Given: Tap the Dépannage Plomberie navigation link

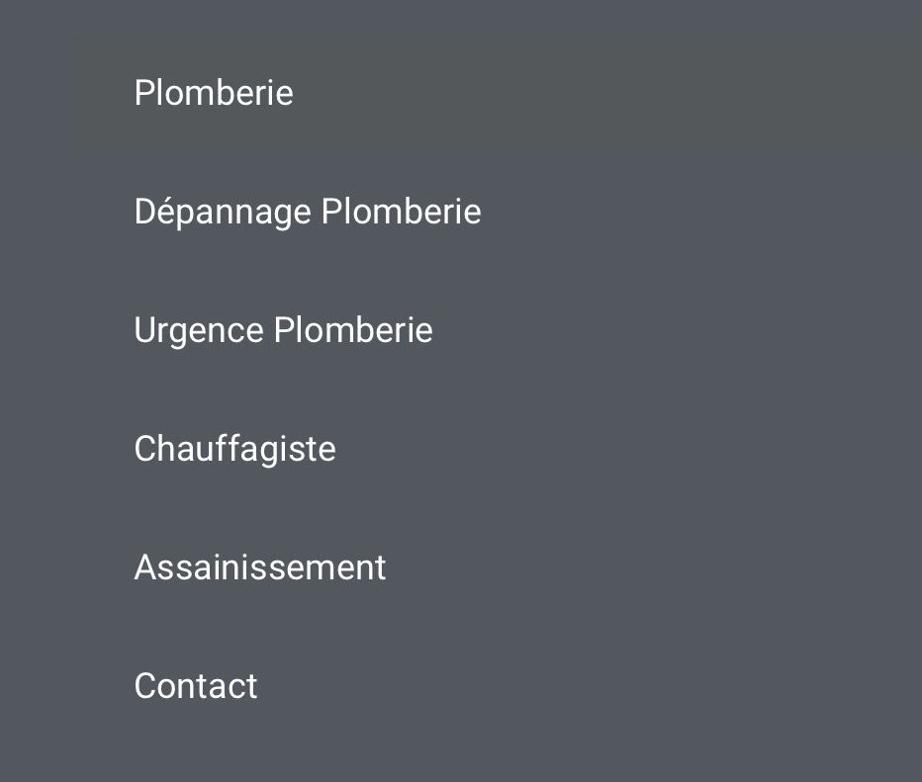Looking at the screenshot, I should click(x=307, y=212).
